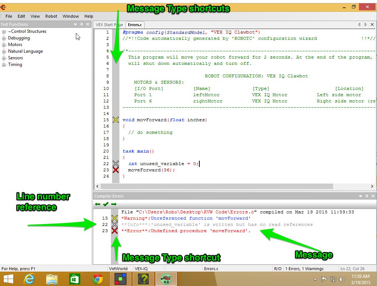The height and width of the screenshot is (286, 377).
Task: Open the Edit menu
Action: pyautogui.click(x=21, y=16)
